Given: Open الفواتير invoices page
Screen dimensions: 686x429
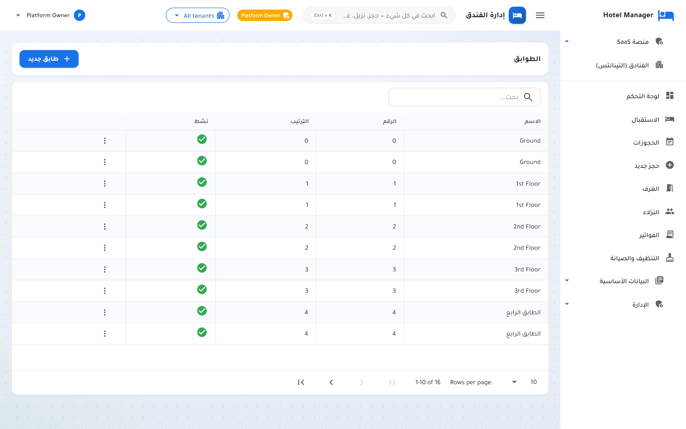Looking at the screenshot, I should click(x=623, y=235).
